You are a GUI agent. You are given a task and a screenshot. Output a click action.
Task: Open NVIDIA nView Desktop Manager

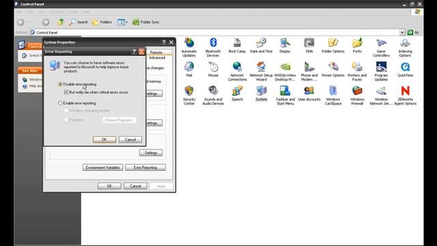click(x=285, y=71)
